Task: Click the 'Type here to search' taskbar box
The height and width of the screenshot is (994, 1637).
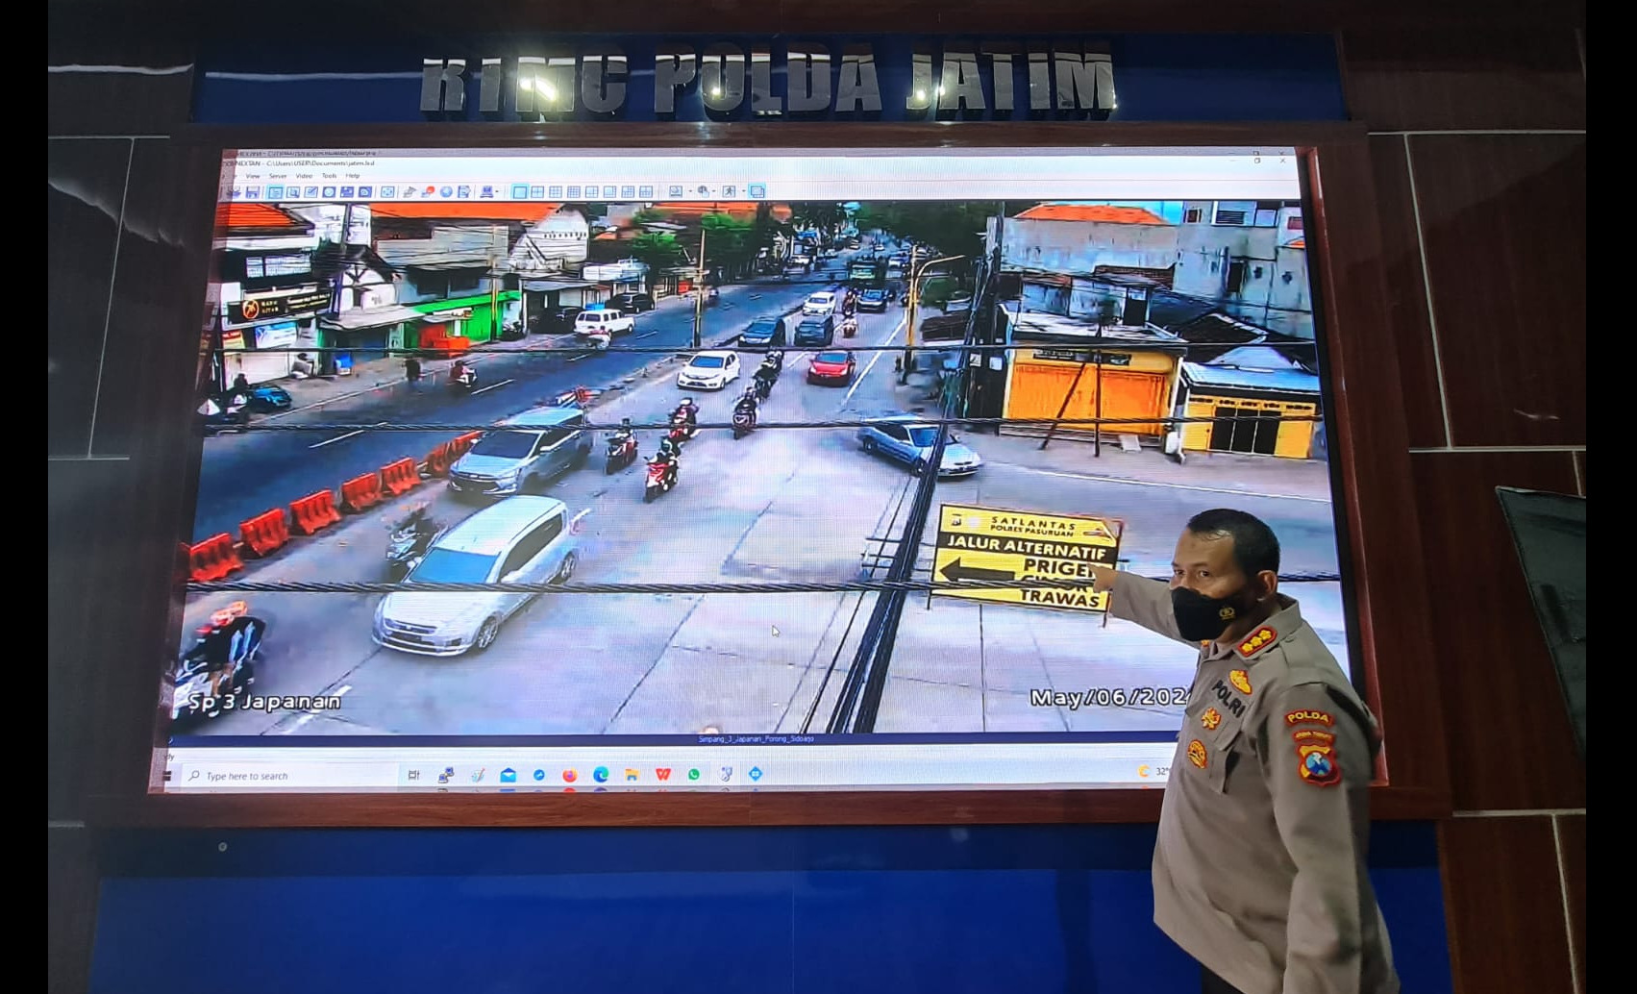Action: pyautogui.click(x=288, y=776)
